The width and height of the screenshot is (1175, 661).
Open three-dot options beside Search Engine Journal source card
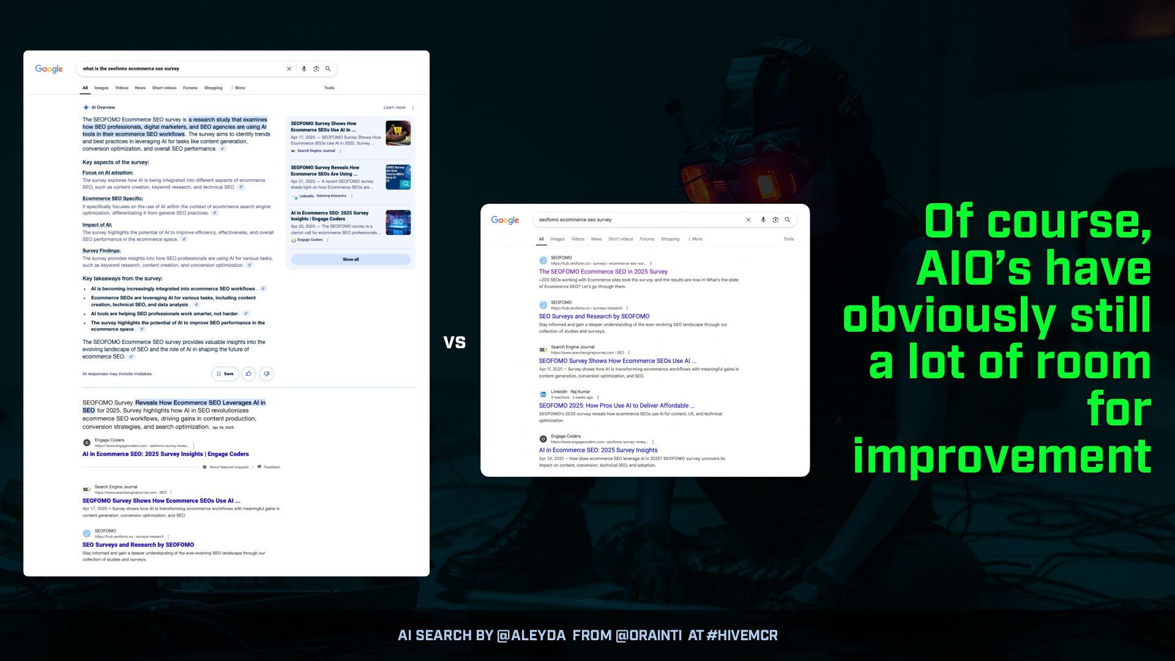(340, 151)
